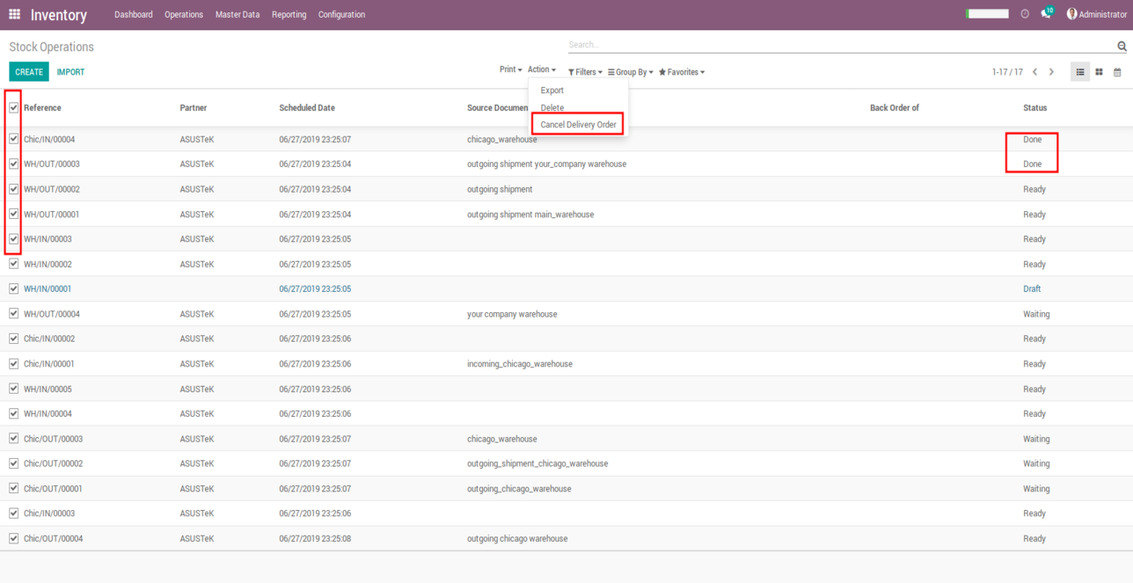Open the Group By dropdown
Screen dimensions: 1133x583
coord(631,72)
